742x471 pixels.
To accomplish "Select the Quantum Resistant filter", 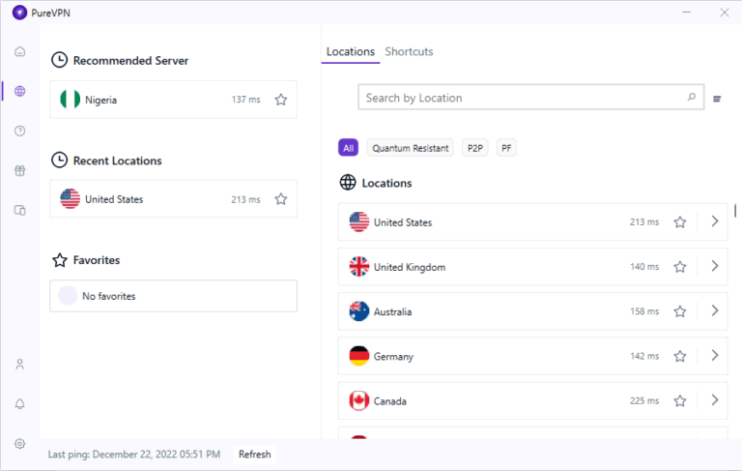I will [411, 148].
